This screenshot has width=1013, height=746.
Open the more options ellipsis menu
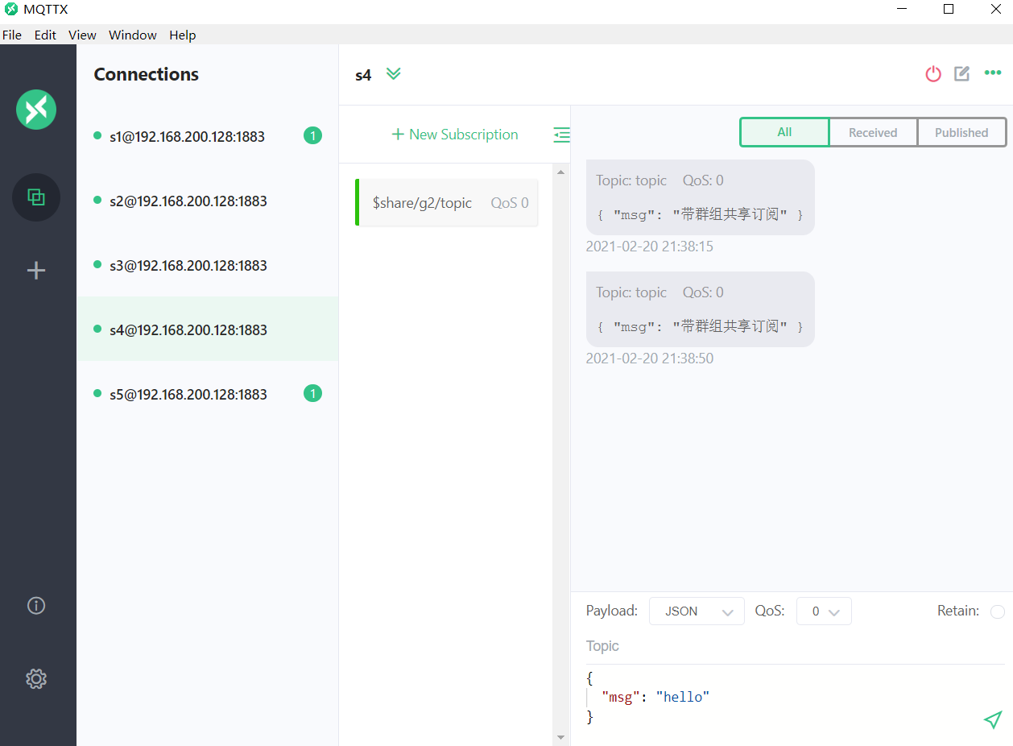click(993, 73)
